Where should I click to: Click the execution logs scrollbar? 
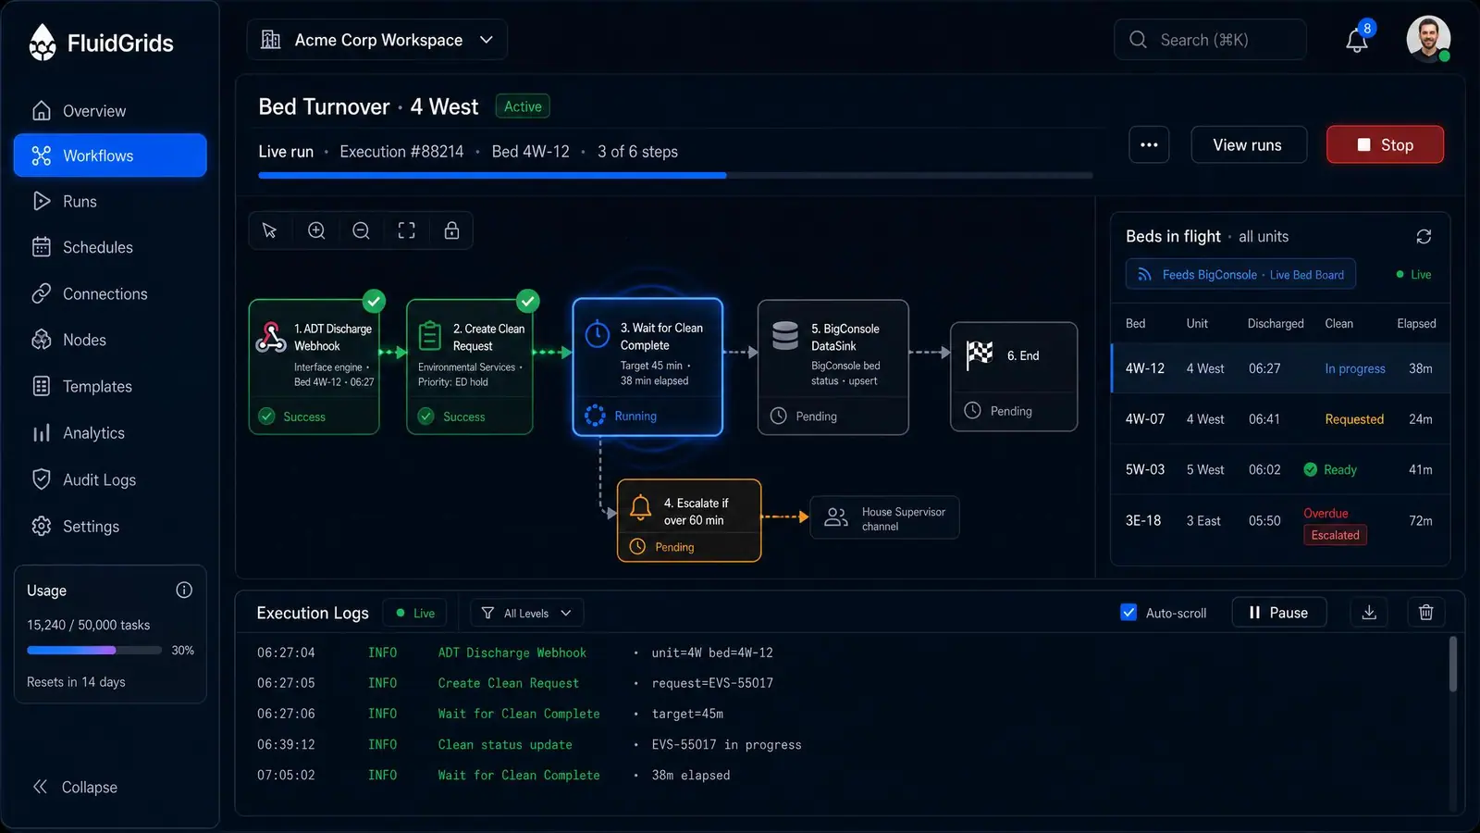1452,663
